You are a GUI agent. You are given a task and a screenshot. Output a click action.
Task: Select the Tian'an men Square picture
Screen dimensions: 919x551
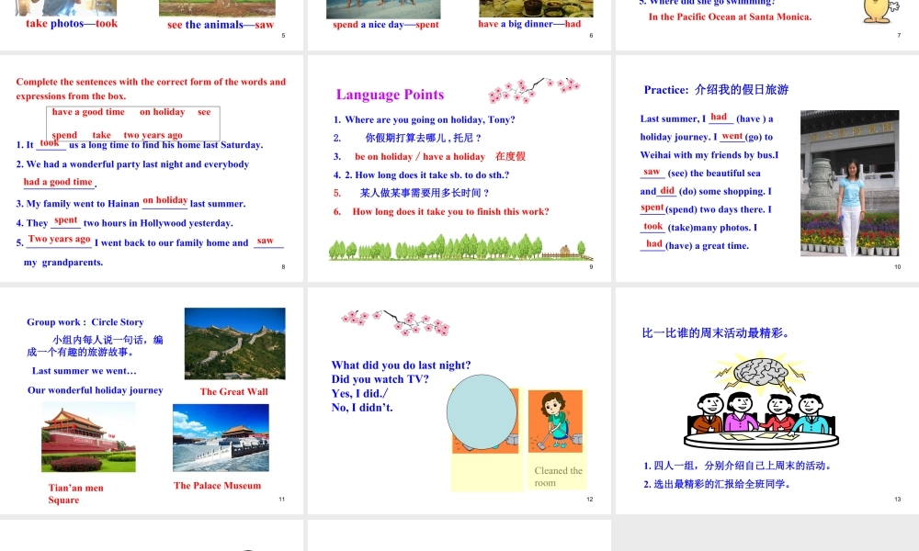88,437
